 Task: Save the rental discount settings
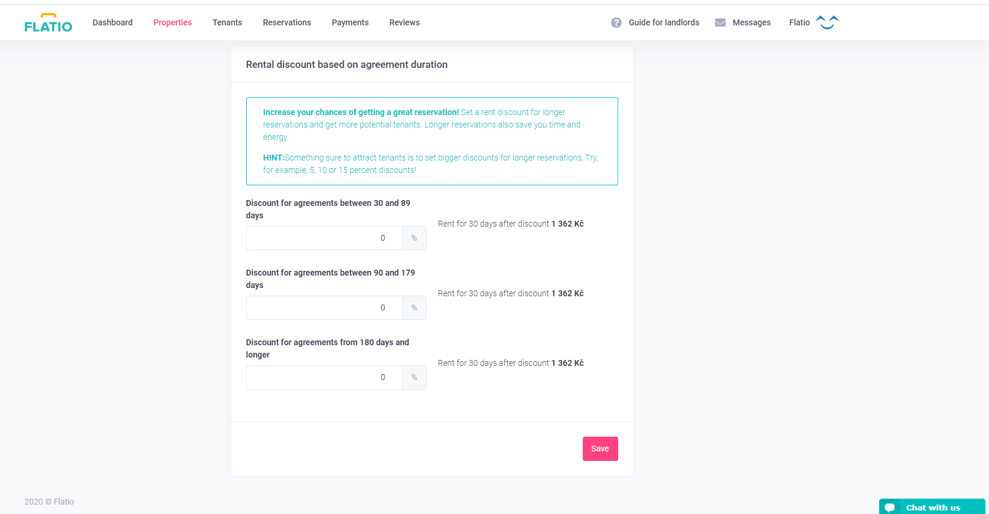click(x=600, y=448)
